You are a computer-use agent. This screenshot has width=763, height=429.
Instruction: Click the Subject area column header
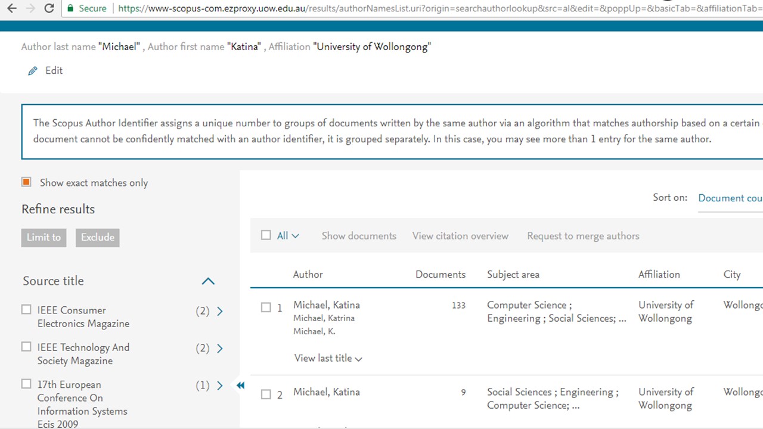[513, 275]
